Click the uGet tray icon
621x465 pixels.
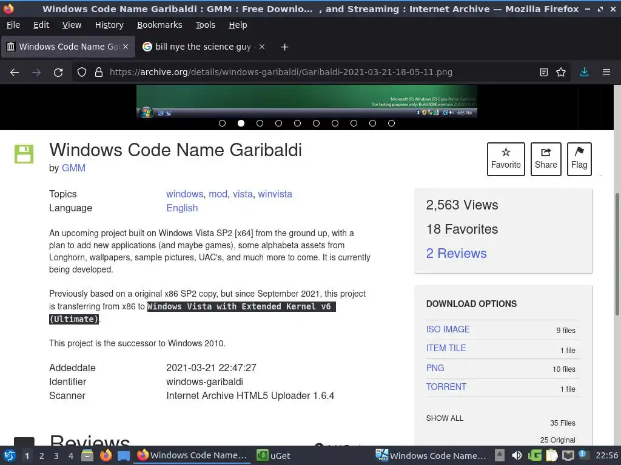click(x=534, y=456)
